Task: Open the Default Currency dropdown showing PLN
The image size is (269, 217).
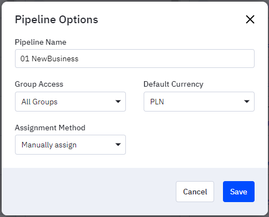Action: tap(199, 102)
